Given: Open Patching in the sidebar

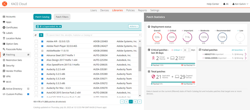Looking at the screenshot, I should pyautogui.click(x=10, y=55).
